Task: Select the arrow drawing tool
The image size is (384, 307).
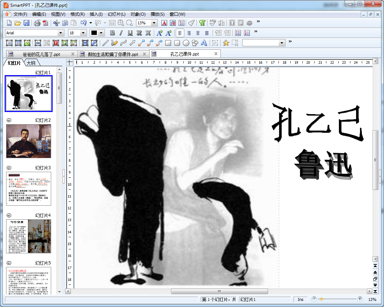Action: click(132, 43)
